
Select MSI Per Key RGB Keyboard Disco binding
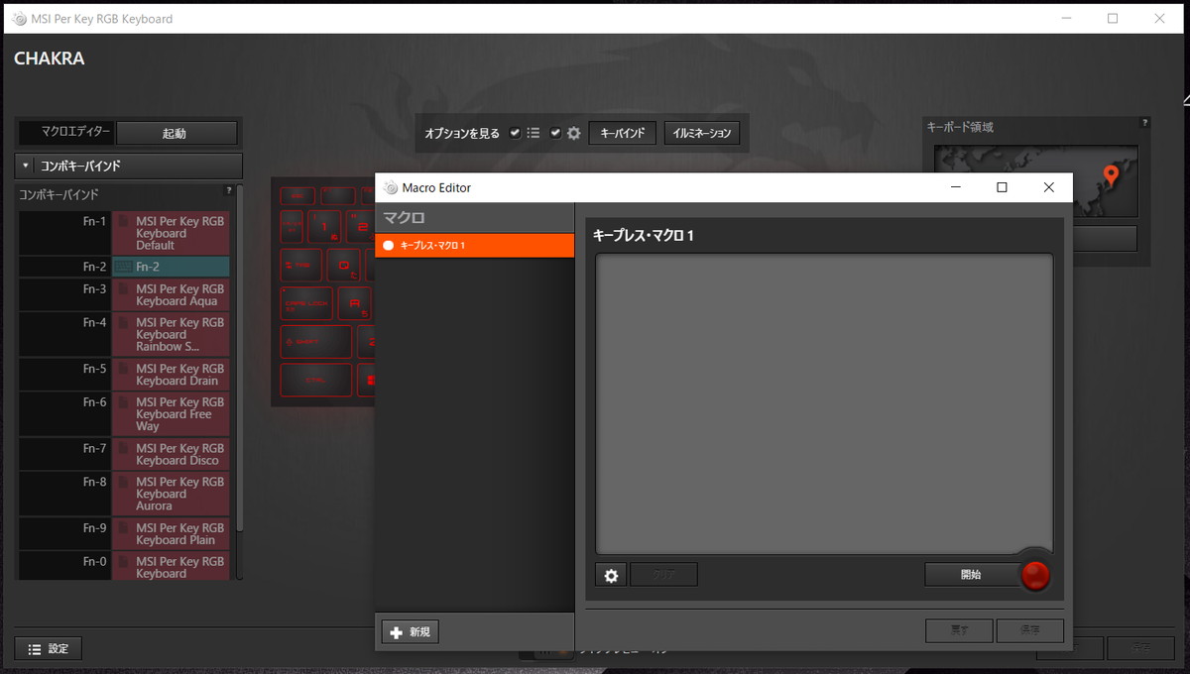[x=171, y=454]
